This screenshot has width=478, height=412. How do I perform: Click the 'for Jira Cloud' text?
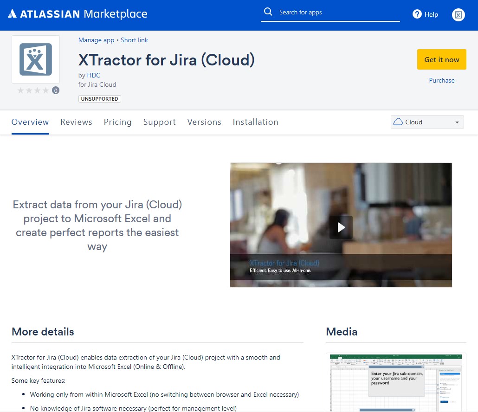tap(97, 85)
